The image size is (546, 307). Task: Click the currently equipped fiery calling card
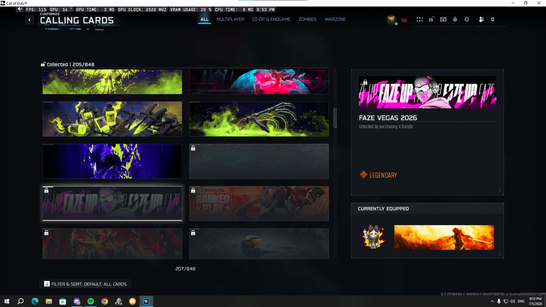coord(444,237)
